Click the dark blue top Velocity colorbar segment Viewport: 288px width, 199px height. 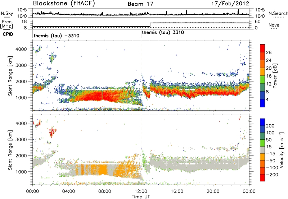coord(262,122)
